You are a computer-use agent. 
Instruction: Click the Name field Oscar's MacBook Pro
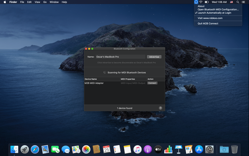tap(120, 57)
